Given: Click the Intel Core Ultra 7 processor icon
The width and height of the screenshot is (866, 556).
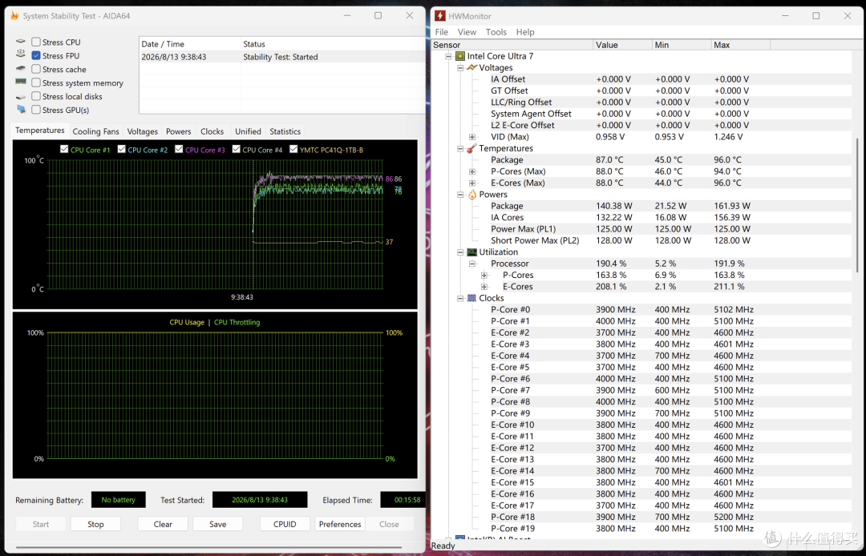Looking at the screenshot, I should (x=460, y=56).
